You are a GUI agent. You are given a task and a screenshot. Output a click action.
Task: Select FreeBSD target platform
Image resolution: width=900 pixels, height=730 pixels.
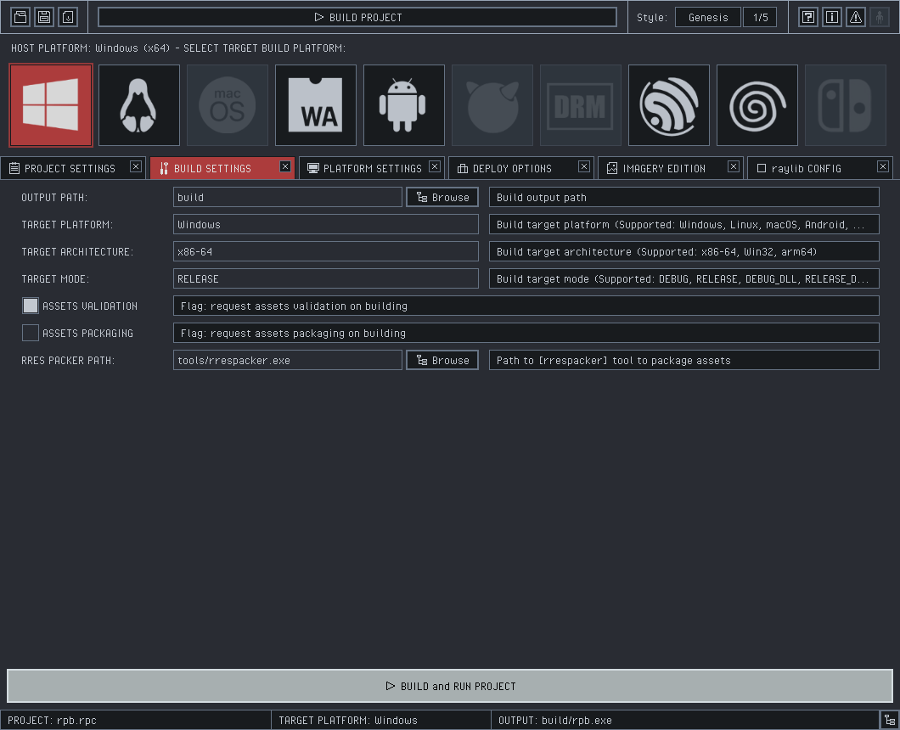(x=492, y=105)
